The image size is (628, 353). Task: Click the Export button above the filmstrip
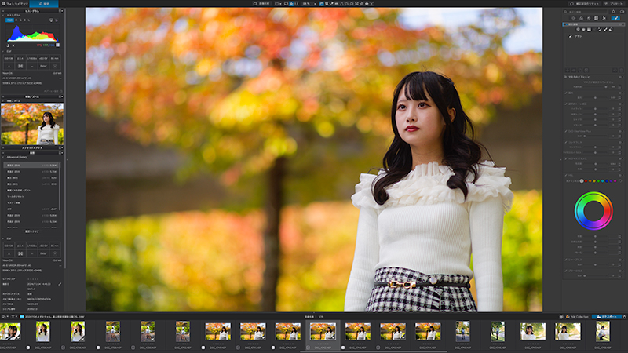[x=606, y=317]
